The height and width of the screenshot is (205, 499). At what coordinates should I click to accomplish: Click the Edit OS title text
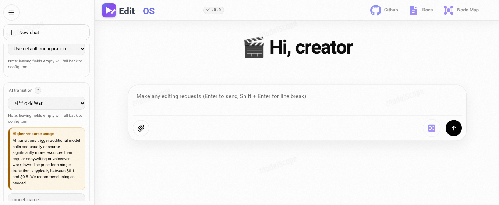pos(137,11)
